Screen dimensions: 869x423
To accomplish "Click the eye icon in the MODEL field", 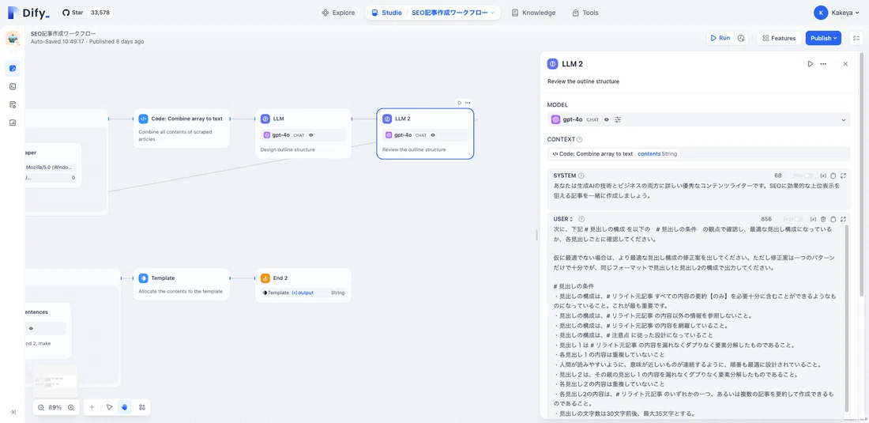I will (x=607, y=119).
